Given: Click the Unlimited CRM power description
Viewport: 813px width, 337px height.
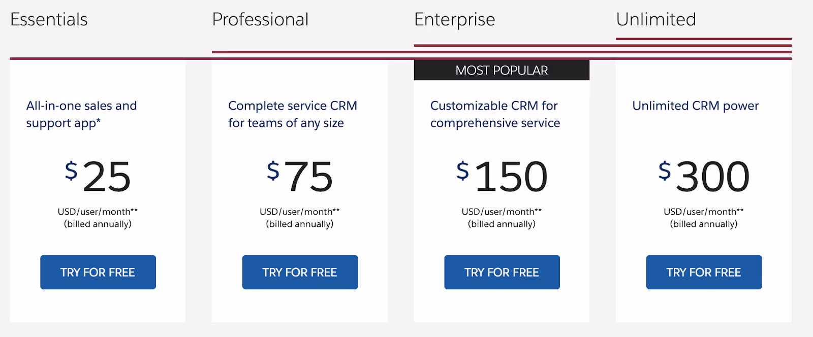Looking at the screenshot, I should click(695, 106).
